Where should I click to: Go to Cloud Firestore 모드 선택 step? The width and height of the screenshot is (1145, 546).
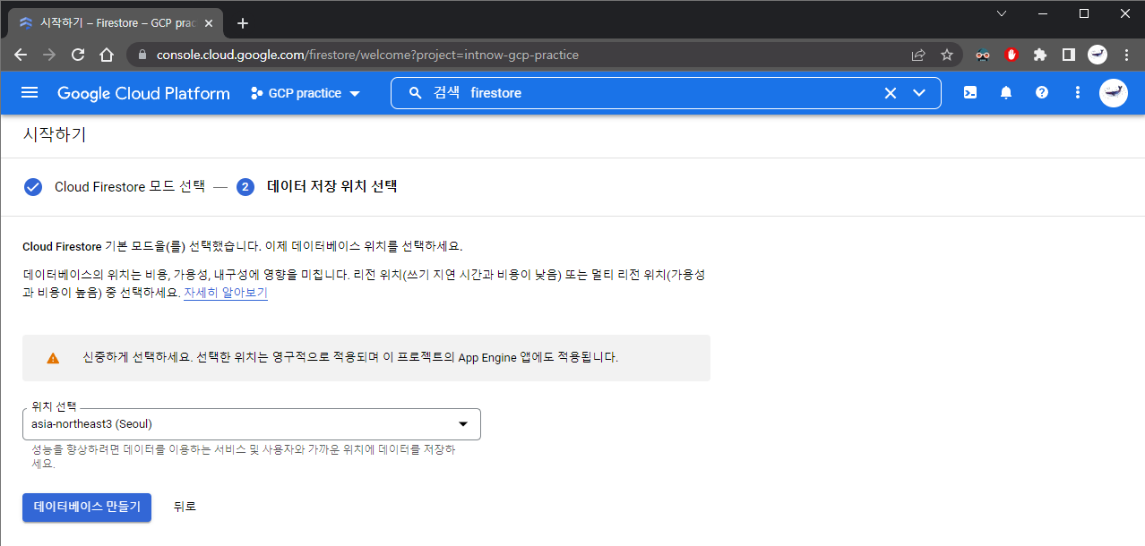(x=130, y=187)
